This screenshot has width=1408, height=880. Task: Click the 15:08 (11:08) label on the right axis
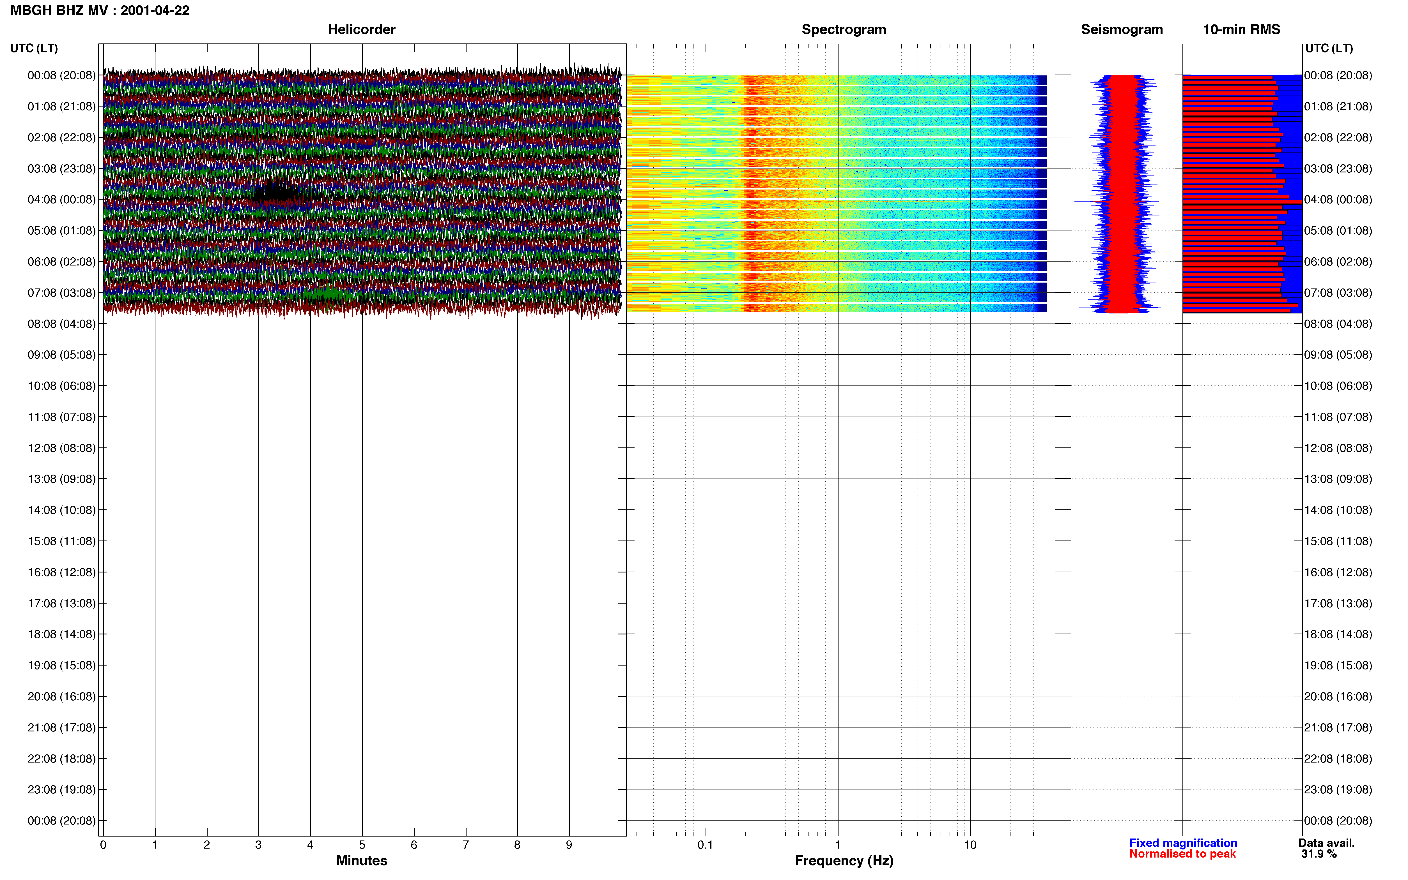tap(1338, 541)
